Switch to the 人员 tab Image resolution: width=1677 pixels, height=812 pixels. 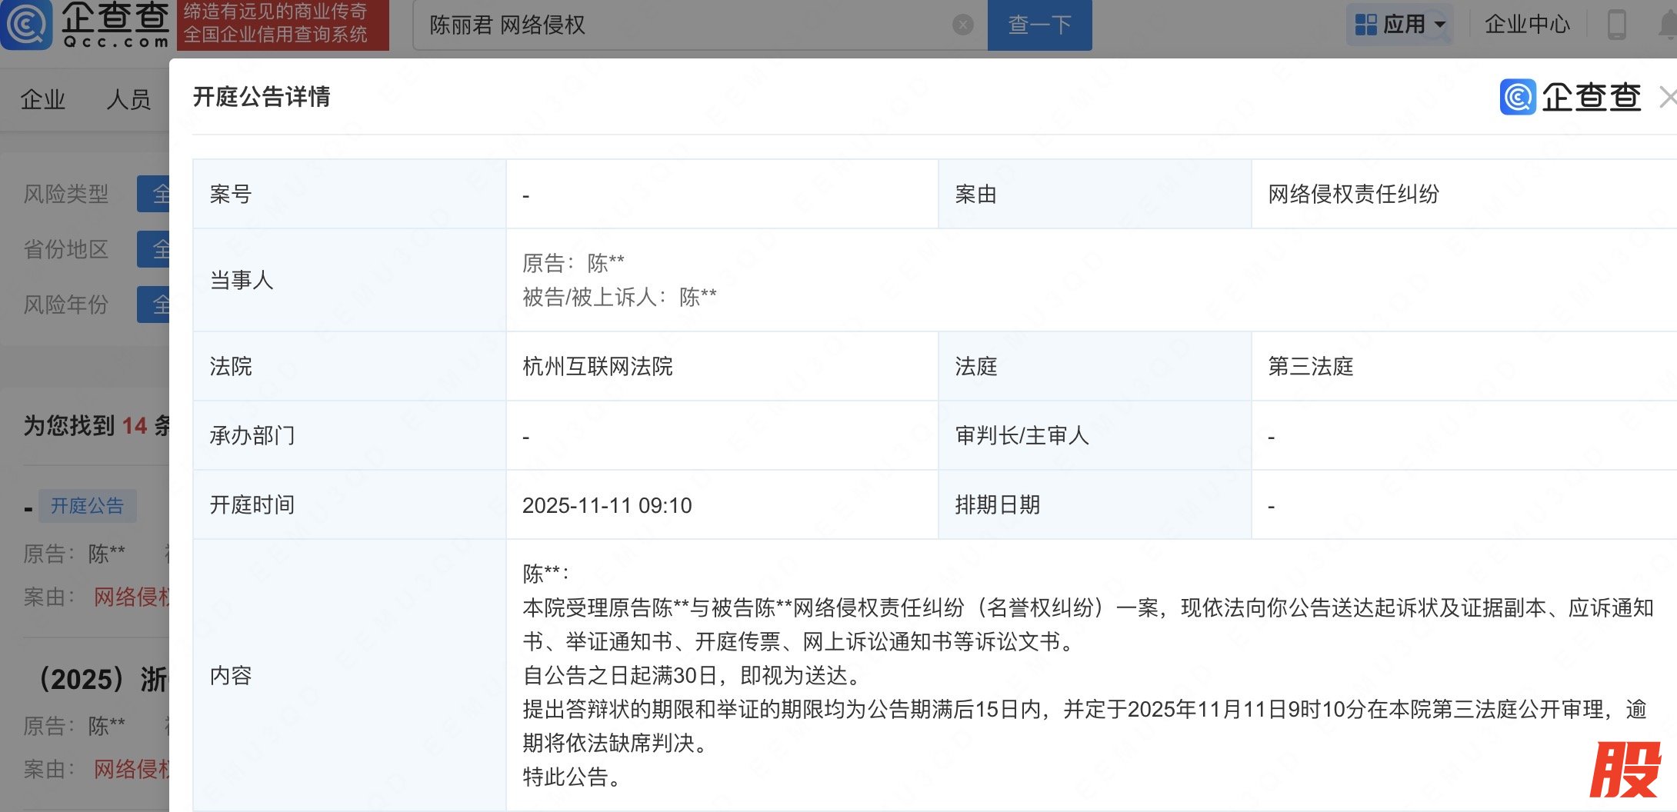pyautogui.click(x=128, y=99)
